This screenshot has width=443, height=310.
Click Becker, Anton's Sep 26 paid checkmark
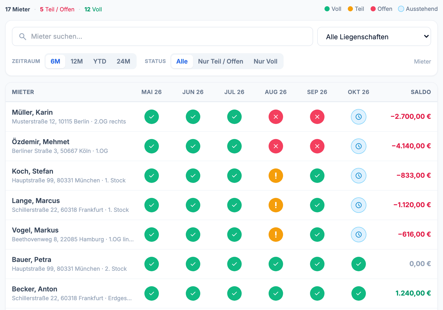pyautogui.click(x=317, y=293)
